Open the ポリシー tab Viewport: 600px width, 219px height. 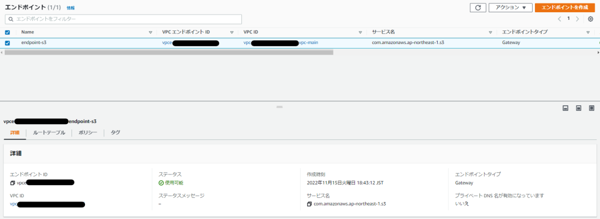(88, 132)
